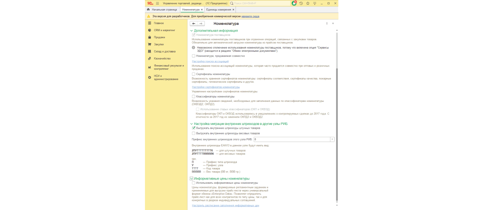Open Настройка поиска ассоциаций link
Image resolution: width=483 pixels, height=210 pixels.
pyautogui.click(x=210, y=61)
